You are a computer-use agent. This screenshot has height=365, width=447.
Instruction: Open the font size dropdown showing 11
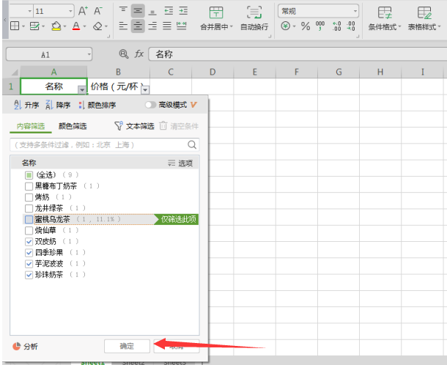pyautogui.click(x=70, y=11)
